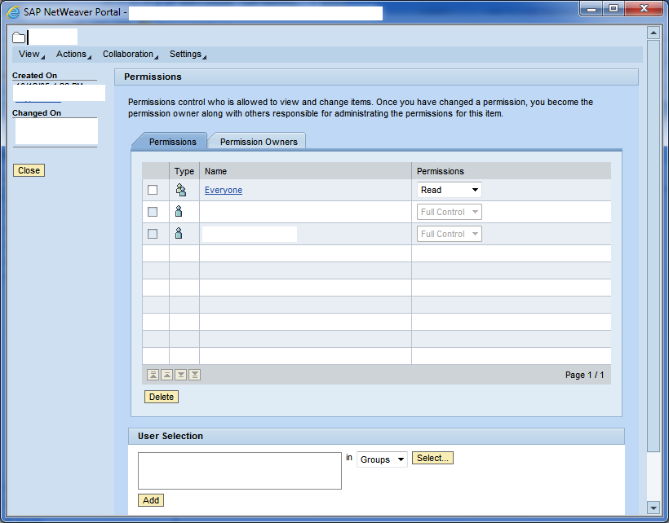Click the group icon in Everyone row
This screenshot has width=669, height=523.
pos(181,190)
